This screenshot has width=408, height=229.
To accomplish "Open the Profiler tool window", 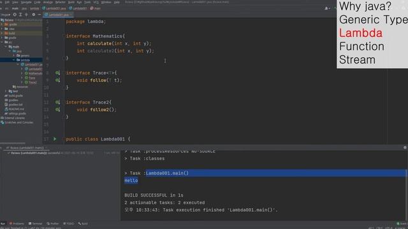I will pos(53,223).
